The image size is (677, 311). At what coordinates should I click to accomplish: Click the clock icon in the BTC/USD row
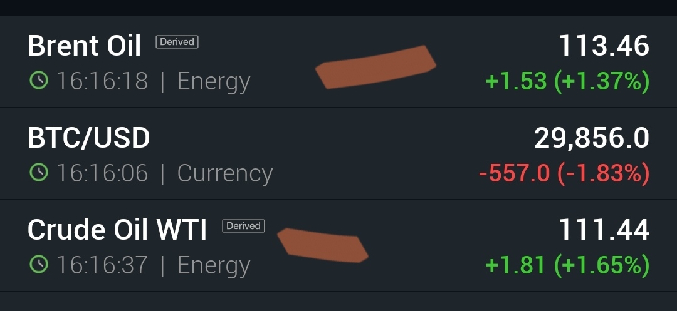tap(39, 173)
